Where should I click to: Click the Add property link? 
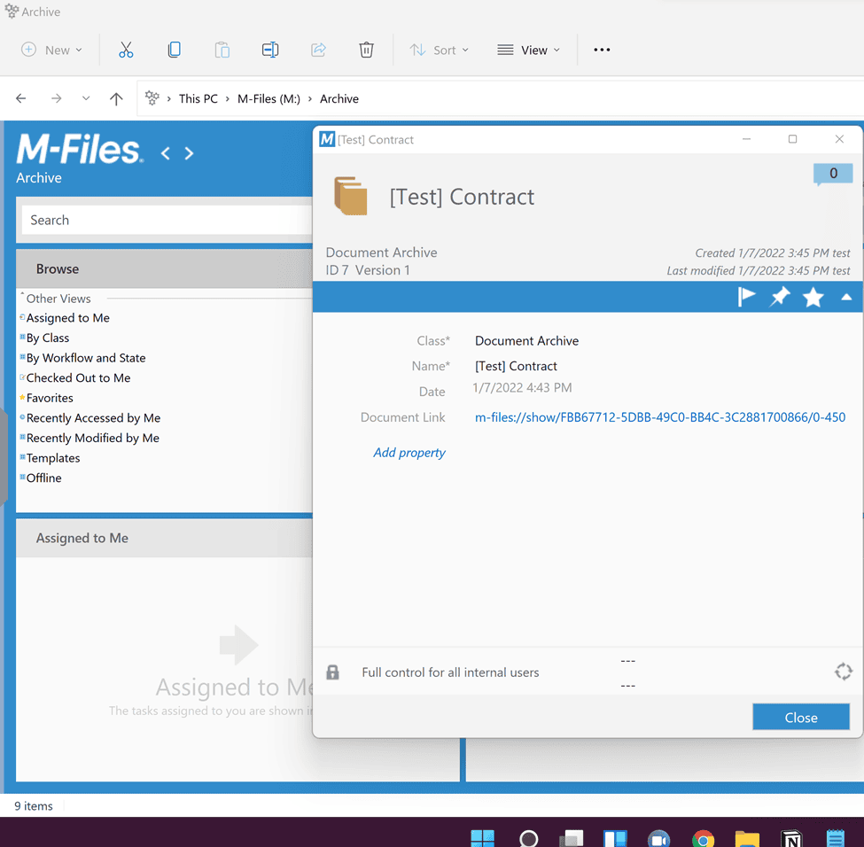[409, 453]
